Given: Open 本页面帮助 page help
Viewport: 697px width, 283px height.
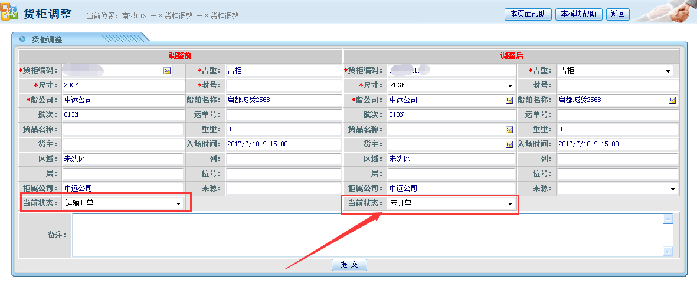Looking at the screenshot, I should click(x=528, y=14).
